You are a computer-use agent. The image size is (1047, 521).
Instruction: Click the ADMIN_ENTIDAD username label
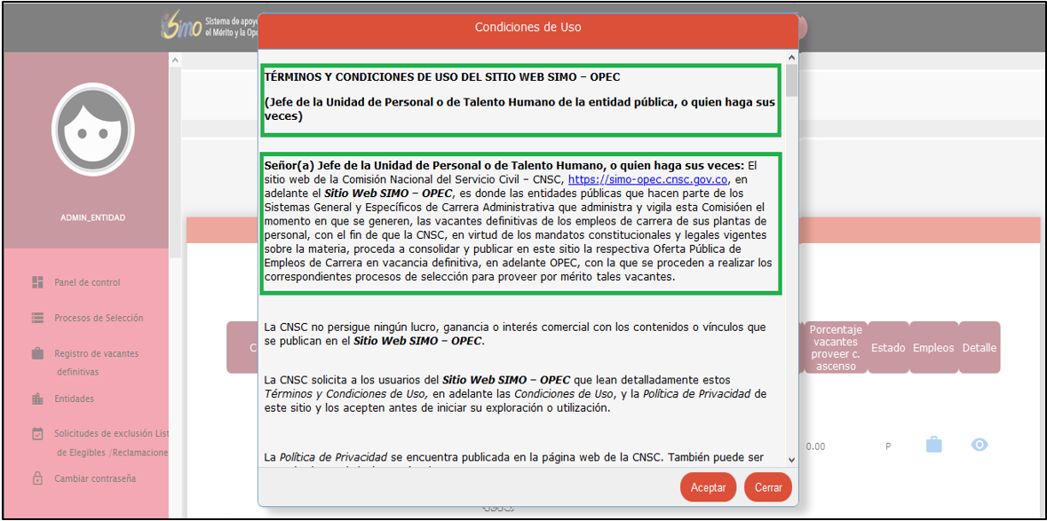point(92,217)
